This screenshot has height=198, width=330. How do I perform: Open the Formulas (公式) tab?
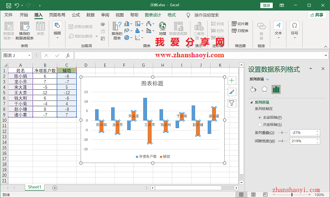76,15
